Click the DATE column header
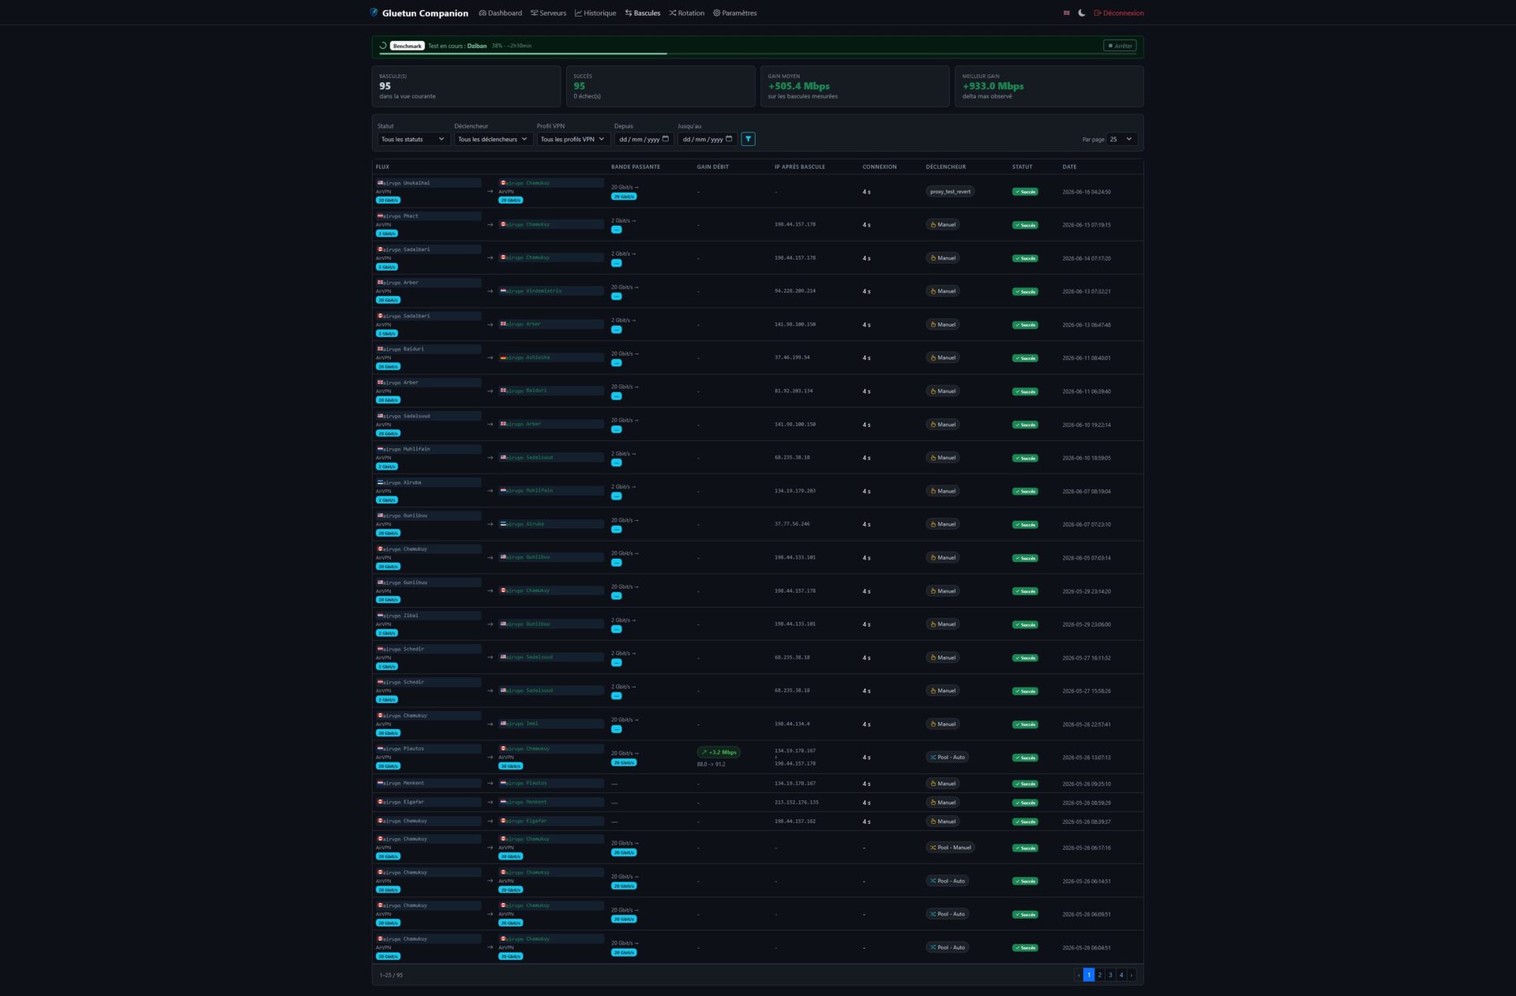Screen dimensions: 1516x996 tap(1069, 167)
